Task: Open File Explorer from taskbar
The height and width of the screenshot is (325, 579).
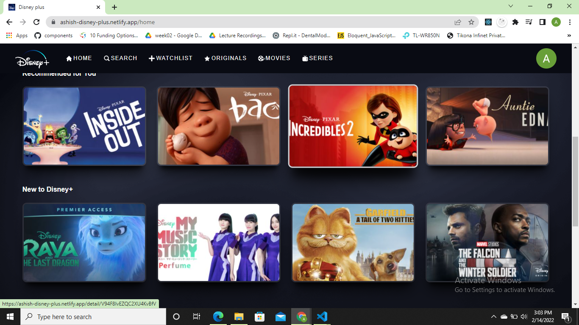Action: (239, 317)
